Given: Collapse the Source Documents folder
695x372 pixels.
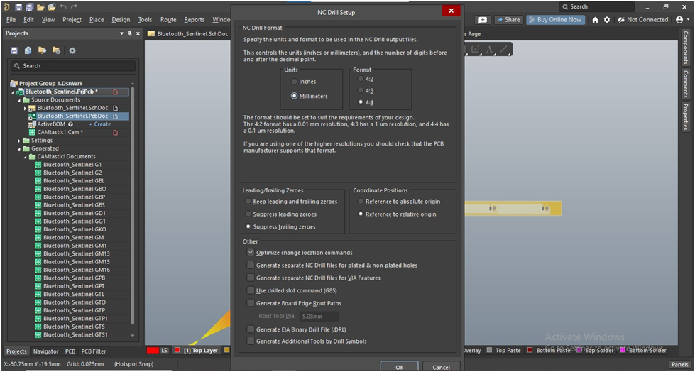Looking at the screenshot, I should pos(19,100).
